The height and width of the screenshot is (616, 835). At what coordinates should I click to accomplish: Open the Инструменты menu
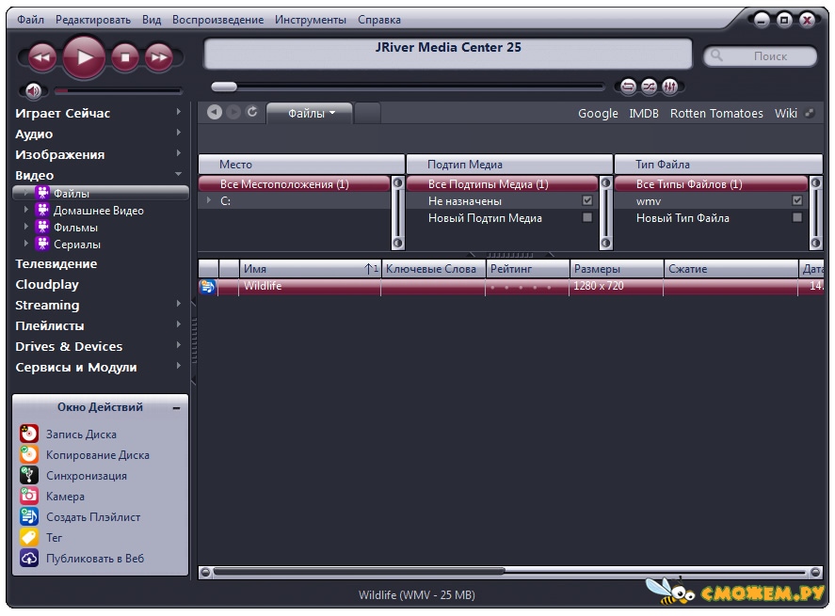[311, 20]
